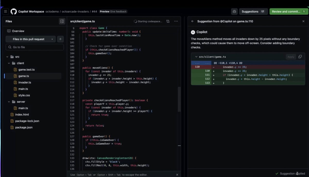Expand hidden diff lines ellipsis row

point(201,63)
